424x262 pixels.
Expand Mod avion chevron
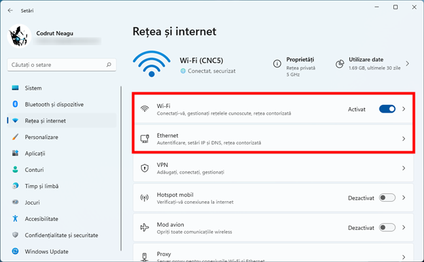tap(404, 228)
